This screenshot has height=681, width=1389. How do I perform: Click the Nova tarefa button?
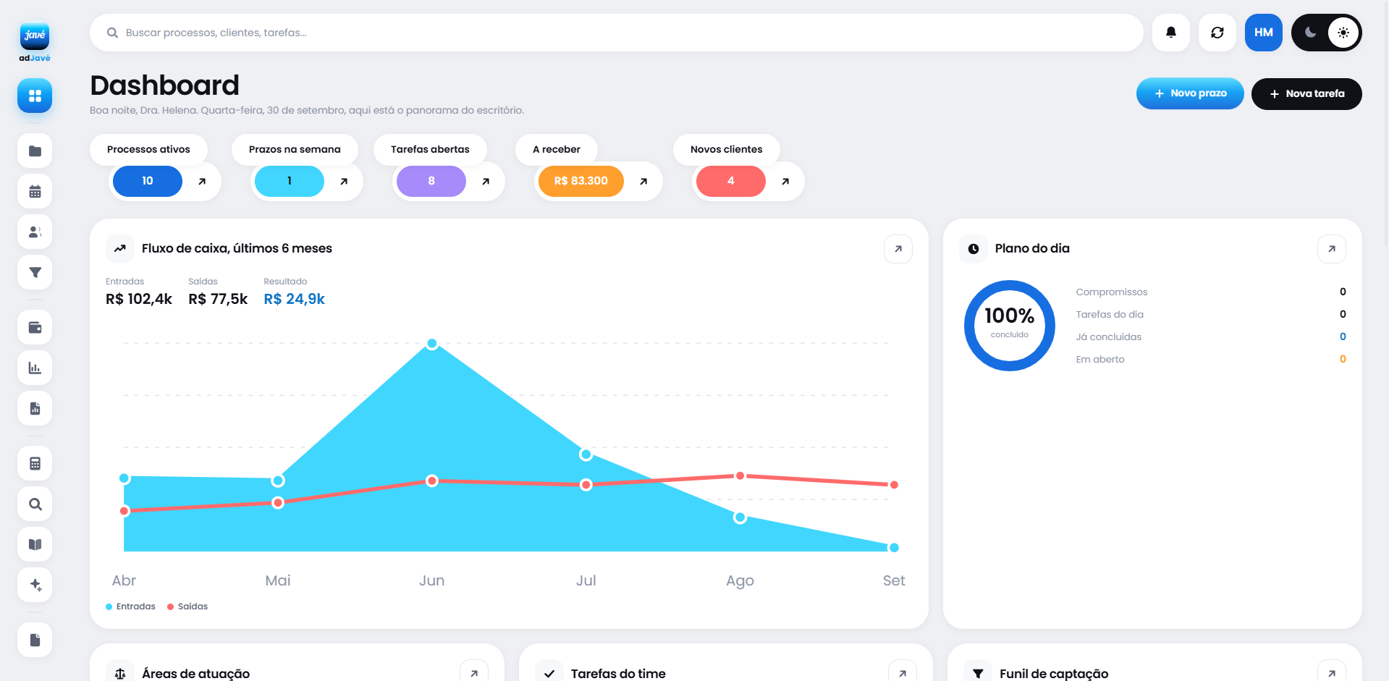[x=1306, y=93]
